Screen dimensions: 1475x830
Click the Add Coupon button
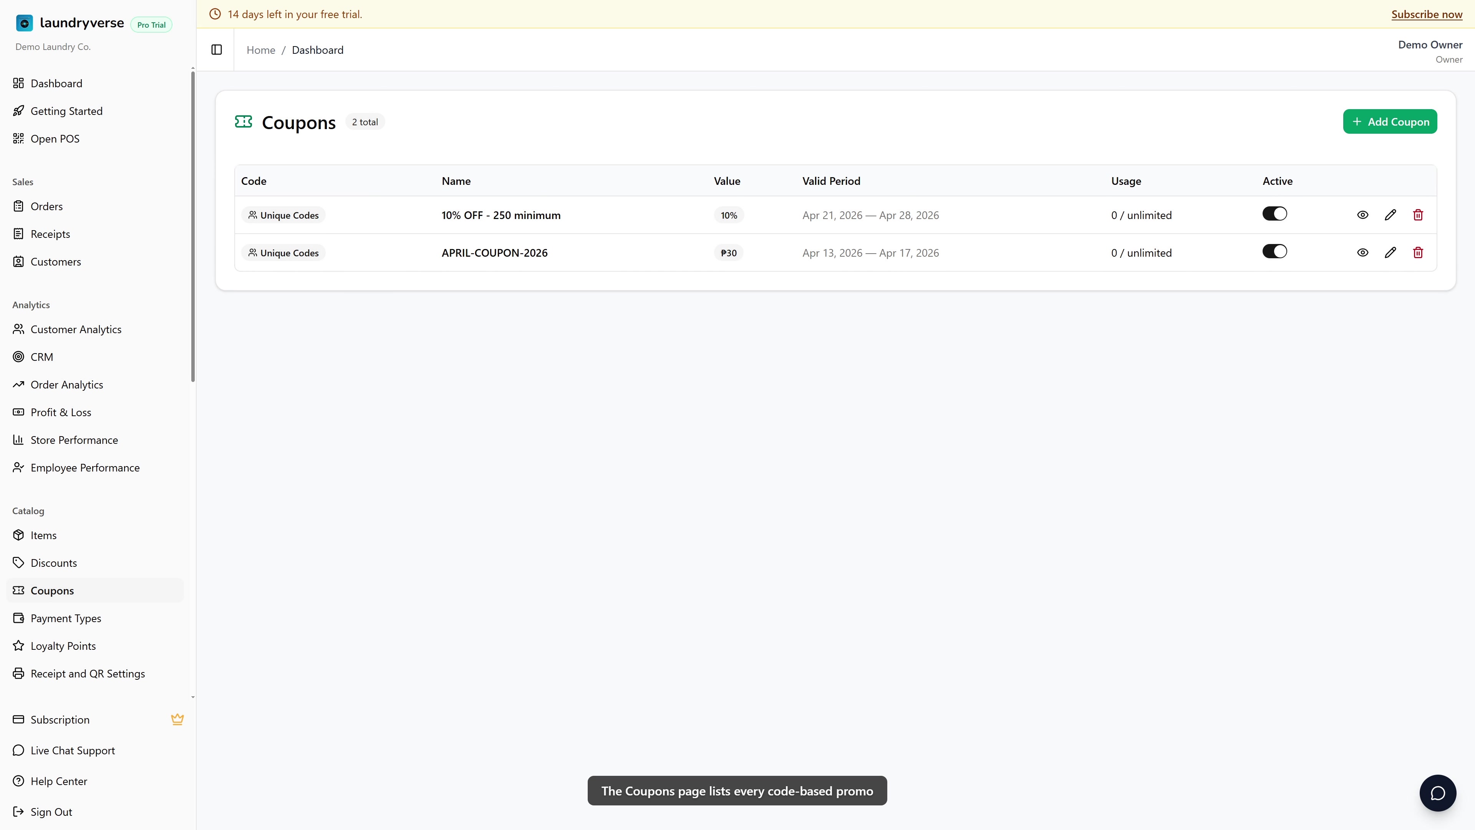(x=1390, y=121)
